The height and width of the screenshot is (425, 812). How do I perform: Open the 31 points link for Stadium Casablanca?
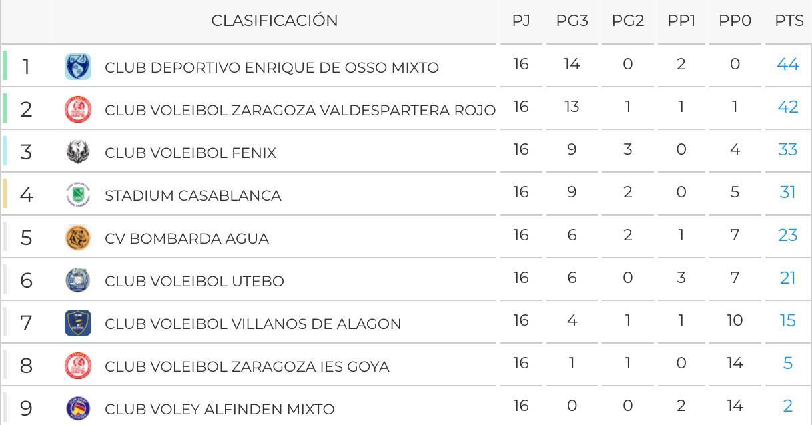coord(788,193)
